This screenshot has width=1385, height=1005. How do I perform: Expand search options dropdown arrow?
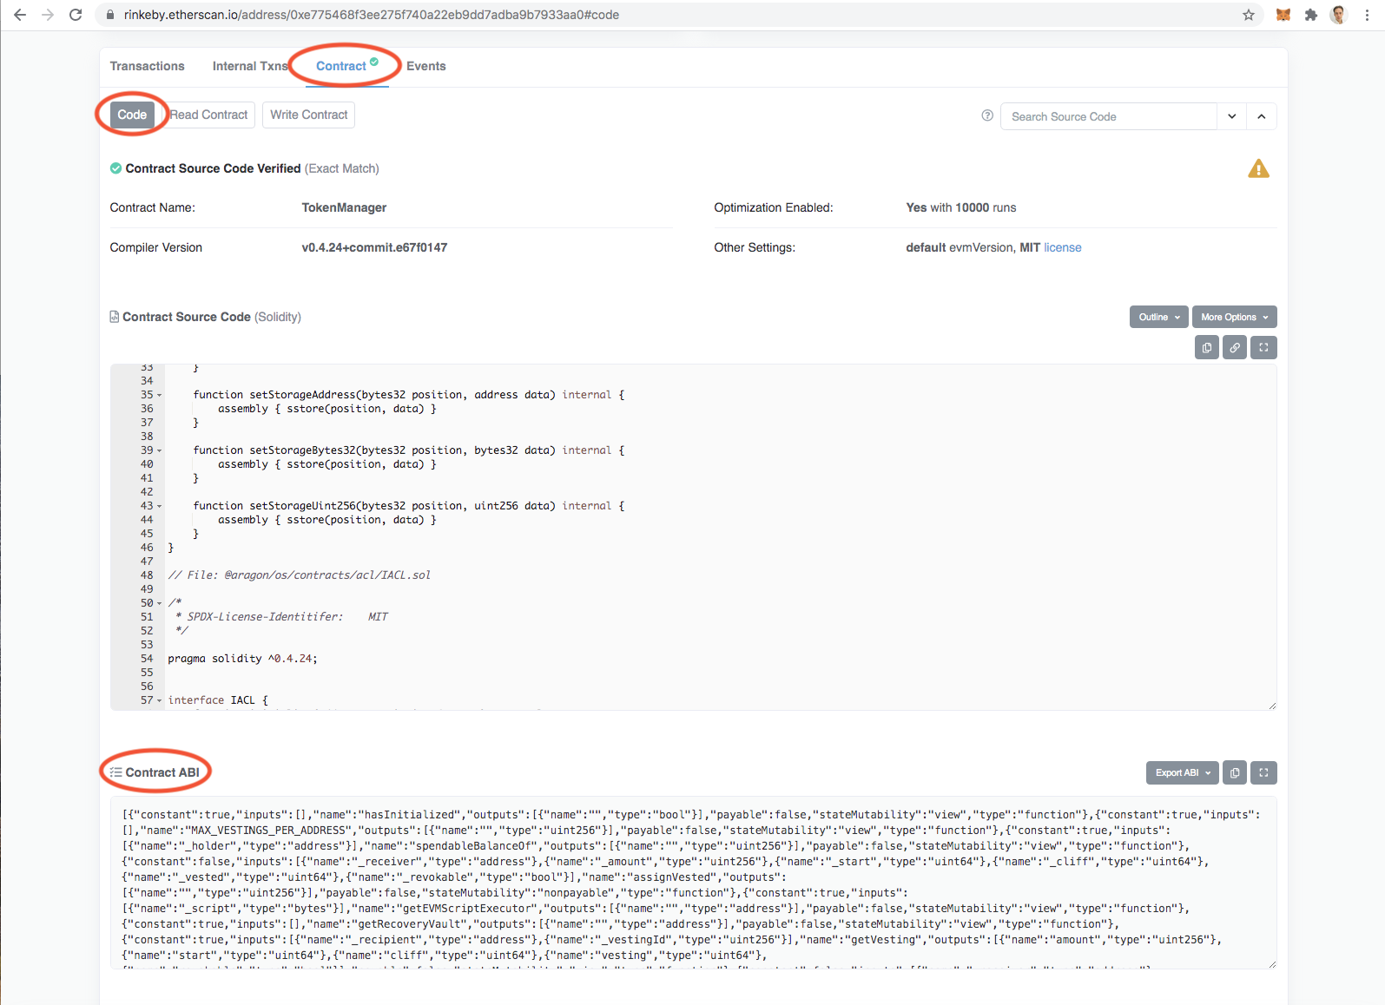pos(1232,116)
